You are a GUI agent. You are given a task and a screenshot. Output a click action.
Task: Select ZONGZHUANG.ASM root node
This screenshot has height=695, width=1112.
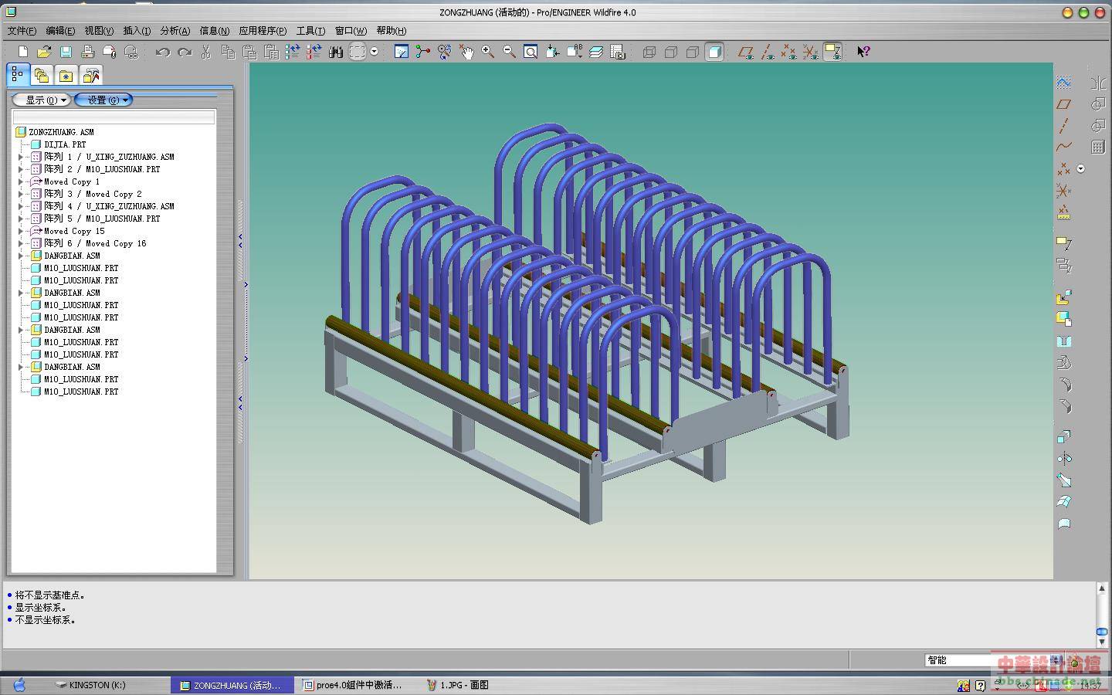click(x=61, y=132)
